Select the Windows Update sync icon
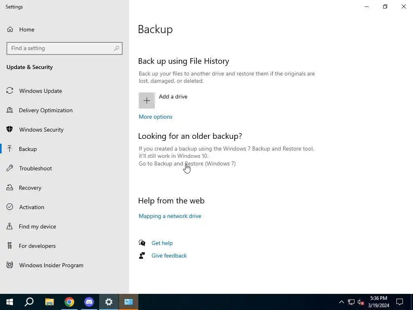The height and width of the screenshot is (310, 413). 10,91
